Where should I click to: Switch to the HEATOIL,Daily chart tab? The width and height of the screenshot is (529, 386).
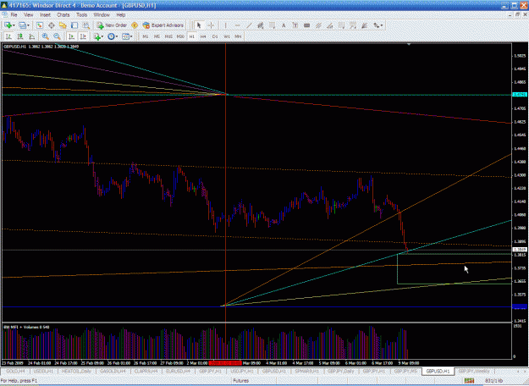click(76, 371)
